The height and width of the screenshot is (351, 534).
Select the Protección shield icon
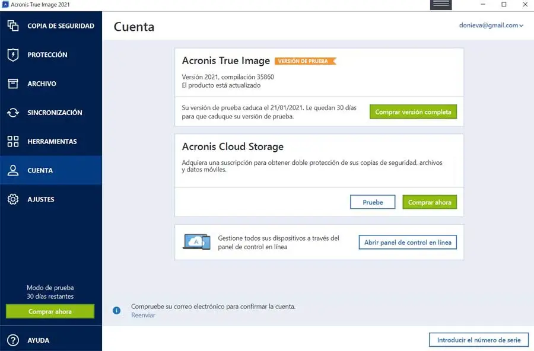(13, 55)
